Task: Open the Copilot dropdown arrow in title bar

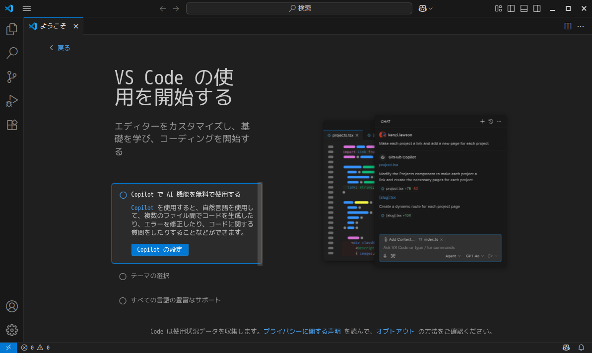Action: (x=431, y=8)
